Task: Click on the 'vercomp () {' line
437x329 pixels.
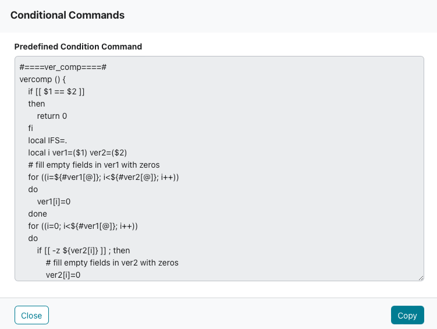Action: click(x=42, y=79)
